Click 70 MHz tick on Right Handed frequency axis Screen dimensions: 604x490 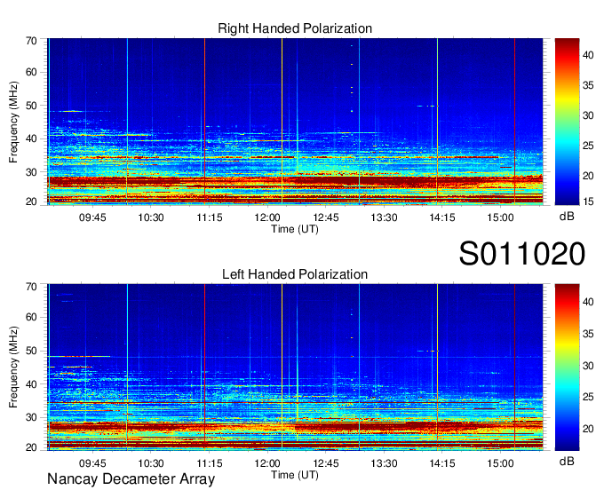click(31, 41)
